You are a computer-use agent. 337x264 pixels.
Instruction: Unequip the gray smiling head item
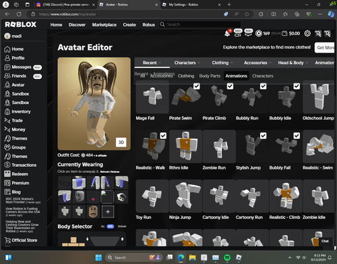(x=79, y=196)
